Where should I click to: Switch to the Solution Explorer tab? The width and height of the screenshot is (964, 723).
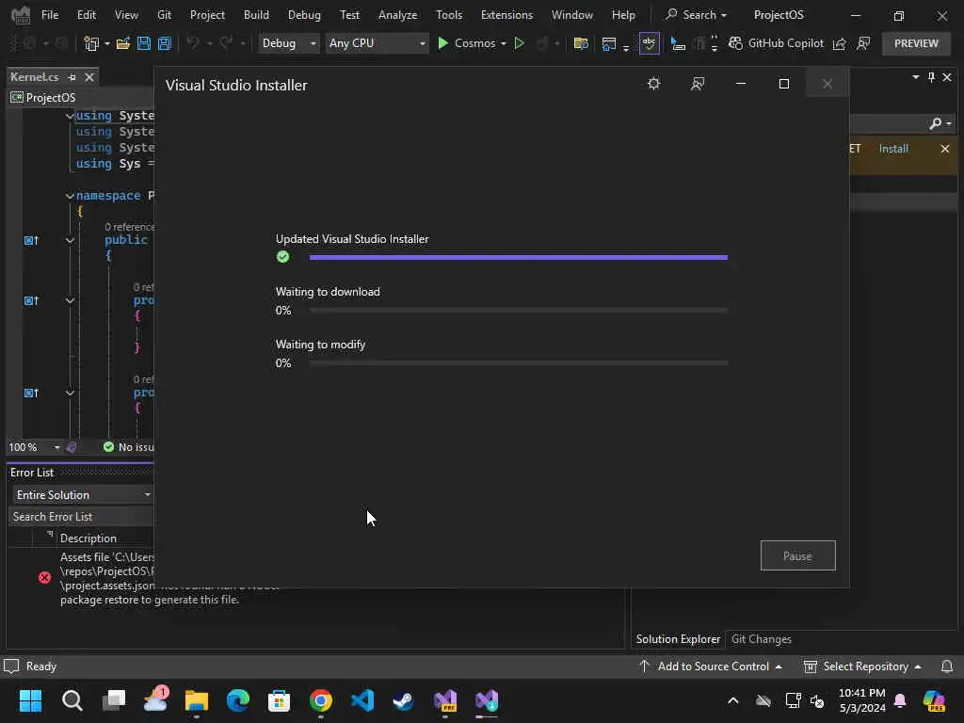point(678,639)
